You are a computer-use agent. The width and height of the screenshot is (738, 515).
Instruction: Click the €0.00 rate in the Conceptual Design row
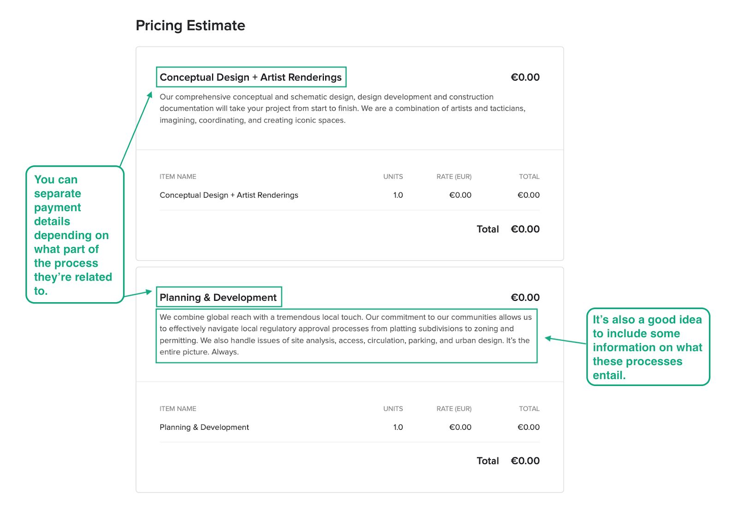coord(460,195)
